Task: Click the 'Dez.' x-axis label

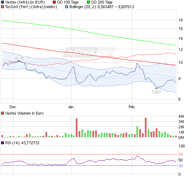Action: coord(13,107)
